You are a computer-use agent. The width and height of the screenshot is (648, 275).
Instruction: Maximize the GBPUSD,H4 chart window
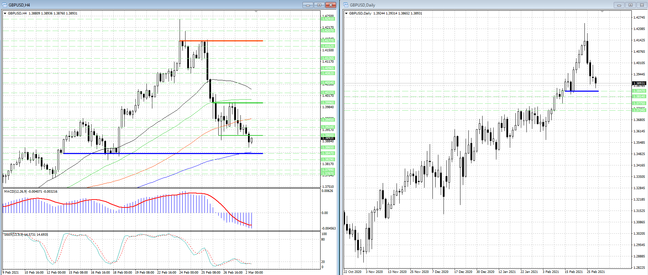(x=319, y=5)
